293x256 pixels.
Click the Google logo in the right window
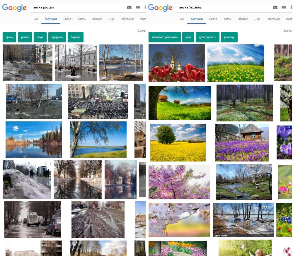[x=160, y=8]
